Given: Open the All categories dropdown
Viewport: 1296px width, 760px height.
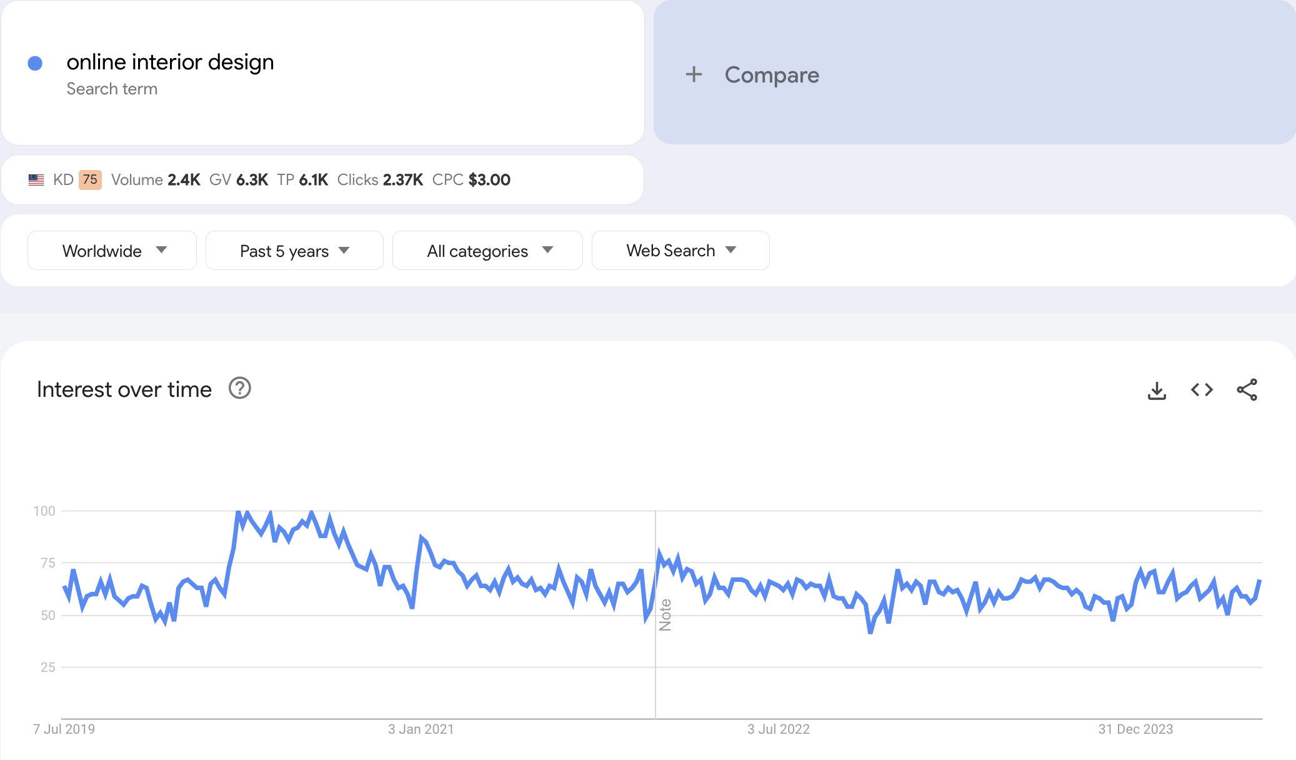Looking at the screenshot, I should (x=487, y=251).
